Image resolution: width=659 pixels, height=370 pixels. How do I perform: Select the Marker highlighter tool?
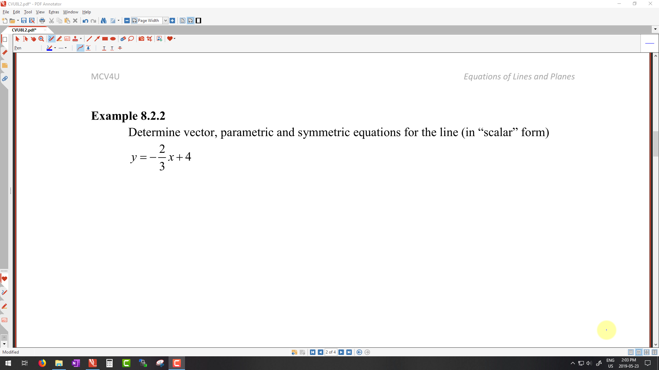(59, 39)
